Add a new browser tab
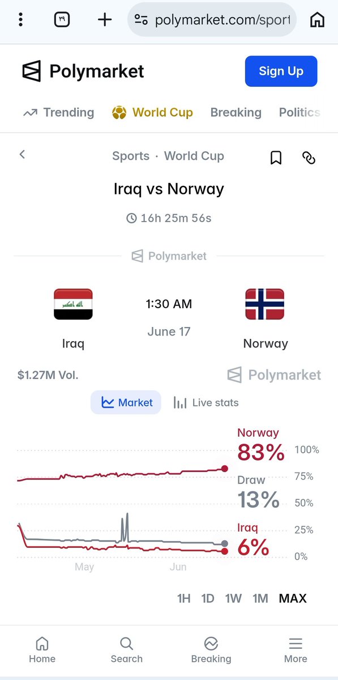This screenshot has width=338, height=680. (x=105, y=20)
